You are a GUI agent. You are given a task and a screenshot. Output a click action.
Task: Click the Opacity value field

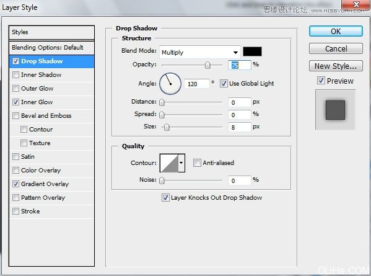[240, 65]
